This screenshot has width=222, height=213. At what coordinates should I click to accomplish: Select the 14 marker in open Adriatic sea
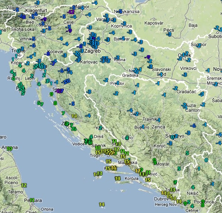[102, 204]
